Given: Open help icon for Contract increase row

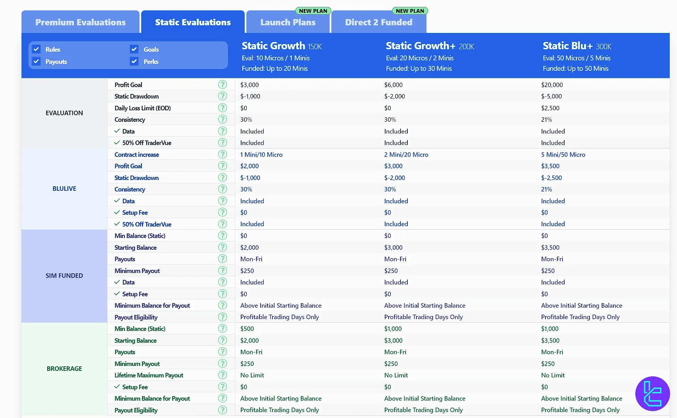Looking at the screenshot, I should (222, 154).
